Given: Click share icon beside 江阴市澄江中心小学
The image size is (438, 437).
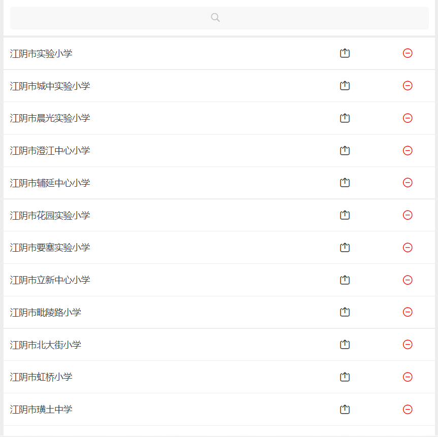Looking at the screenshot, I should 345,151.
